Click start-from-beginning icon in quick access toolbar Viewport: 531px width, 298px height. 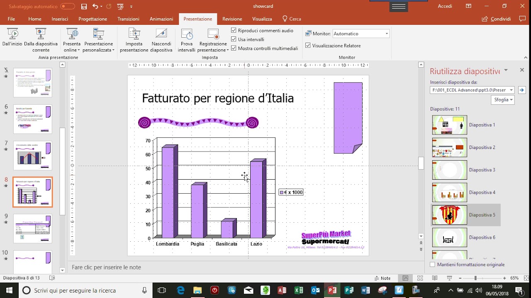[121, 6]
